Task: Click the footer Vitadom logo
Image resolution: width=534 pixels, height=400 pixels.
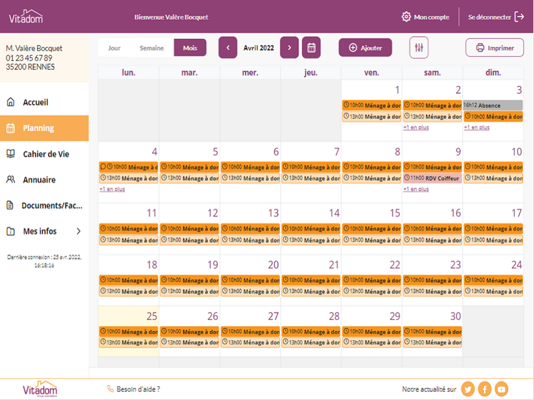Action: pyautogui.click(x=40, y=389)
